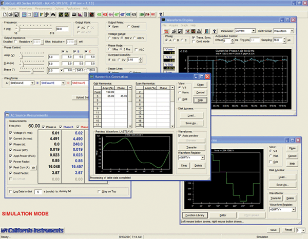Toggle Auto preview checkbox
The width and height of the screenshot is (308, 239).
click(x=180, y=136)
